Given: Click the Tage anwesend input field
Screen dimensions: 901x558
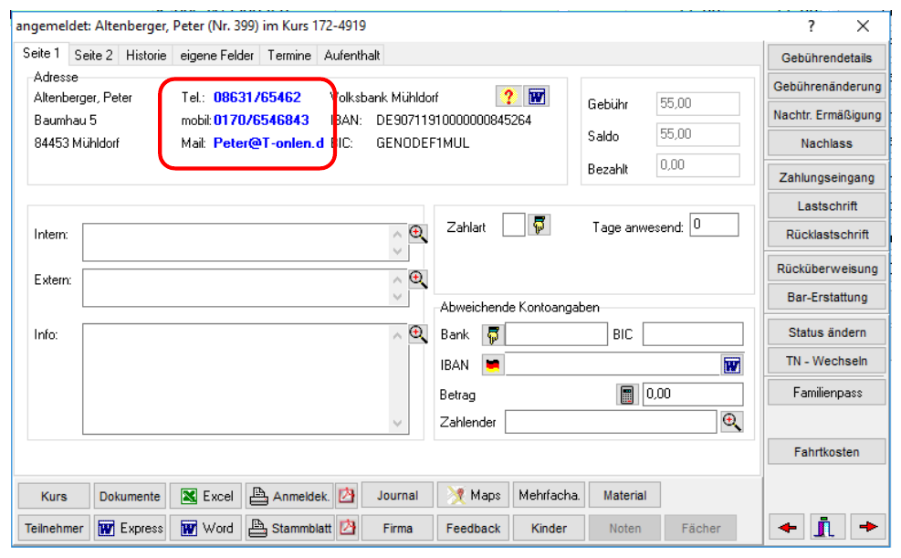Looking at the screenshot, I should tap(714, 225).
